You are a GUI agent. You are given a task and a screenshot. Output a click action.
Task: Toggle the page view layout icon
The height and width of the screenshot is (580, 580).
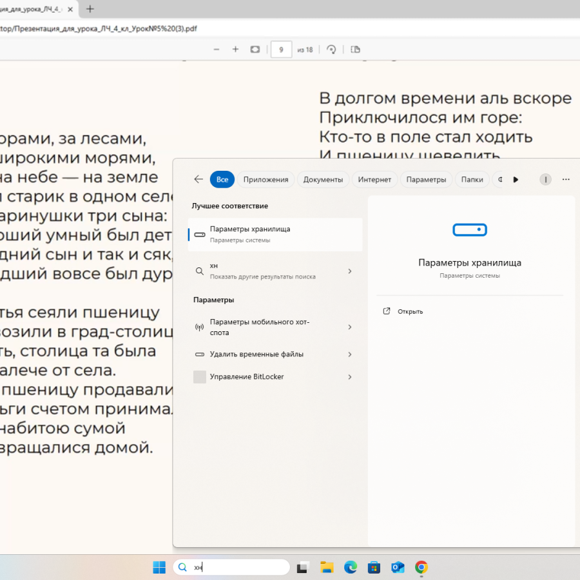coord(356,50)
